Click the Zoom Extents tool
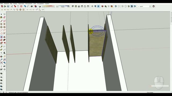The height and width of the screenshot is (96, 172). click(1, 63)
